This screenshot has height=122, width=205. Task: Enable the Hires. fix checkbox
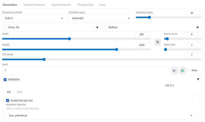click(x=5, y=27)
